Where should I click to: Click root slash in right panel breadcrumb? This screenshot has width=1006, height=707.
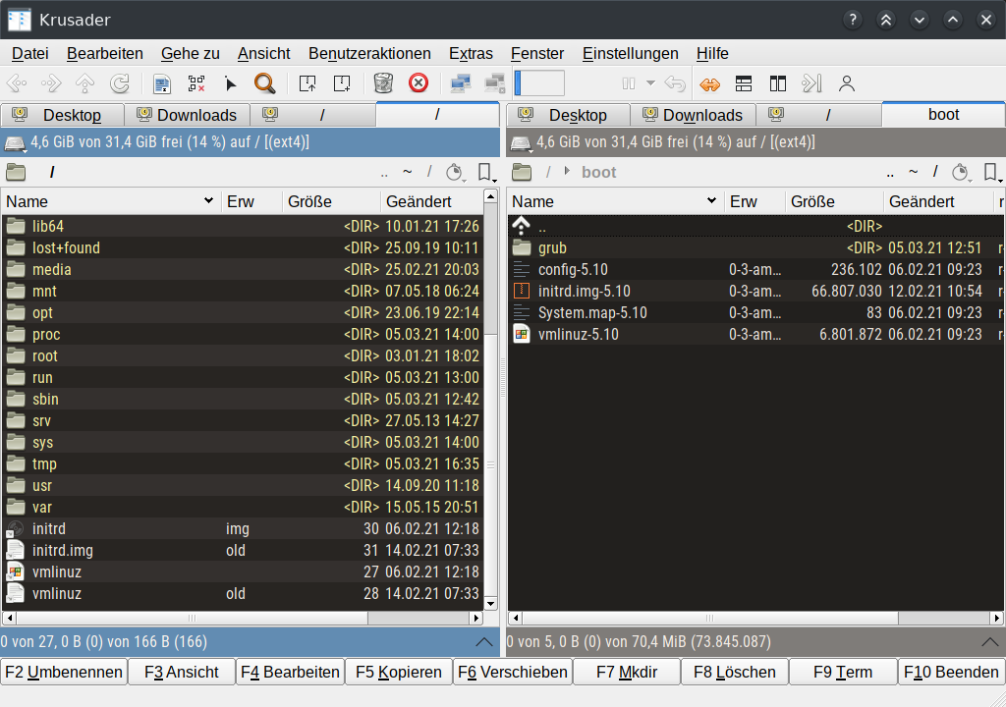point(548,172)
